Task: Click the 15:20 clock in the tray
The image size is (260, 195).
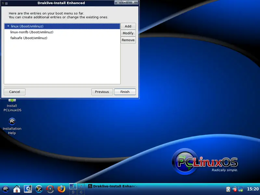Action: coord(253,189)
